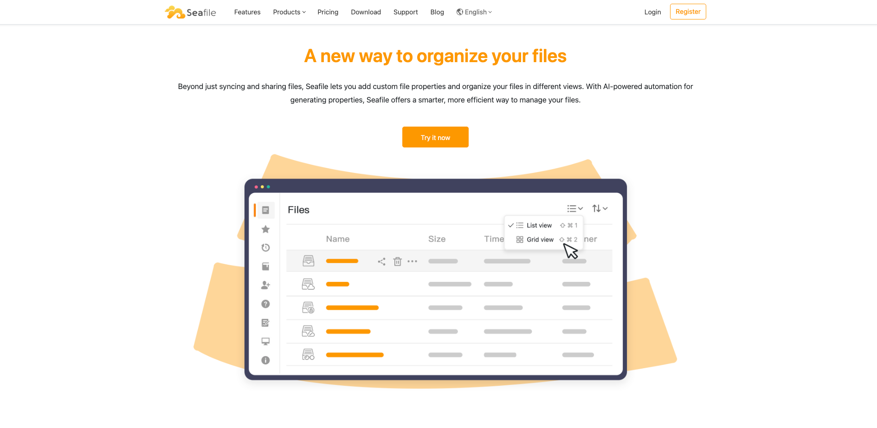
Task: Click the monitor device icon in mockup sidebar
Action: tap(265, 342)
